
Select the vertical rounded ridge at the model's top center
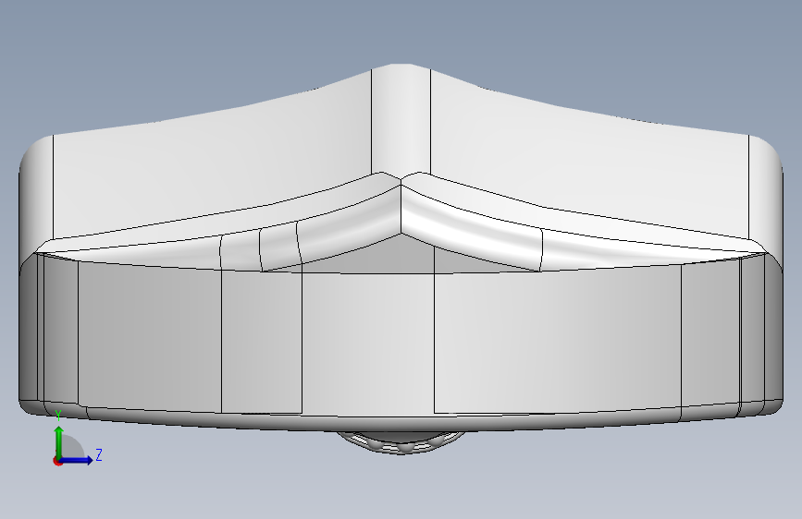pyautogui.click(x=401, y=120)
